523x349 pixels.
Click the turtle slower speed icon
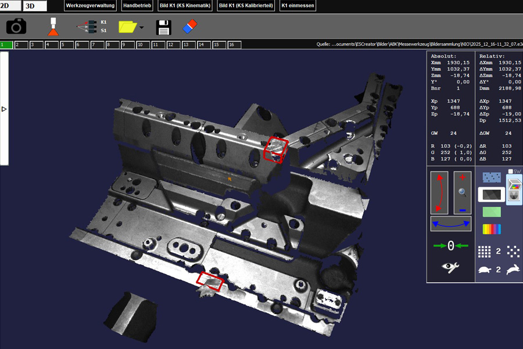click(484, 269)
